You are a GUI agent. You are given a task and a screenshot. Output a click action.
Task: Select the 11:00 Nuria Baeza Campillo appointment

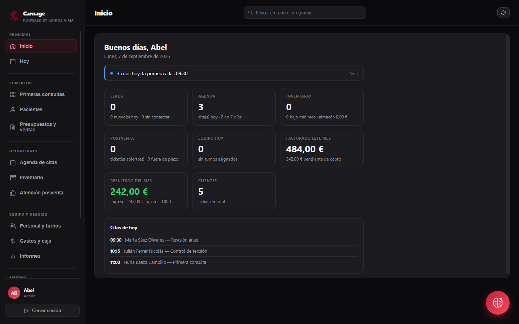pyautogui.click(x=234, y=262)
